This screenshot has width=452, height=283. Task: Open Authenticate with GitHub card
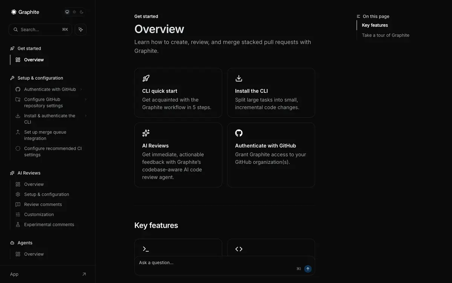pyautogui.click(x=271, y=155)
